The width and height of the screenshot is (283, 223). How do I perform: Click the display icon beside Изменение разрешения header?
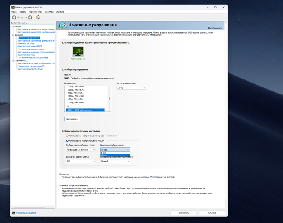[62, 26]
